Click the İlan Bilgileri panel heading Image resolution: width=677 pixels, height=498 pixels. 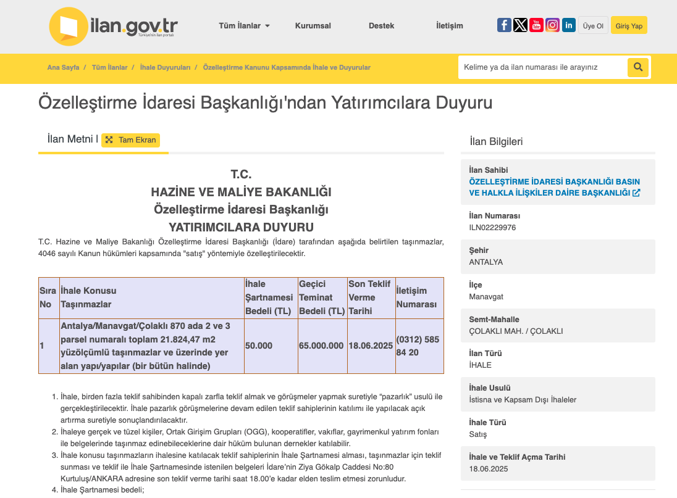[496, 141]
